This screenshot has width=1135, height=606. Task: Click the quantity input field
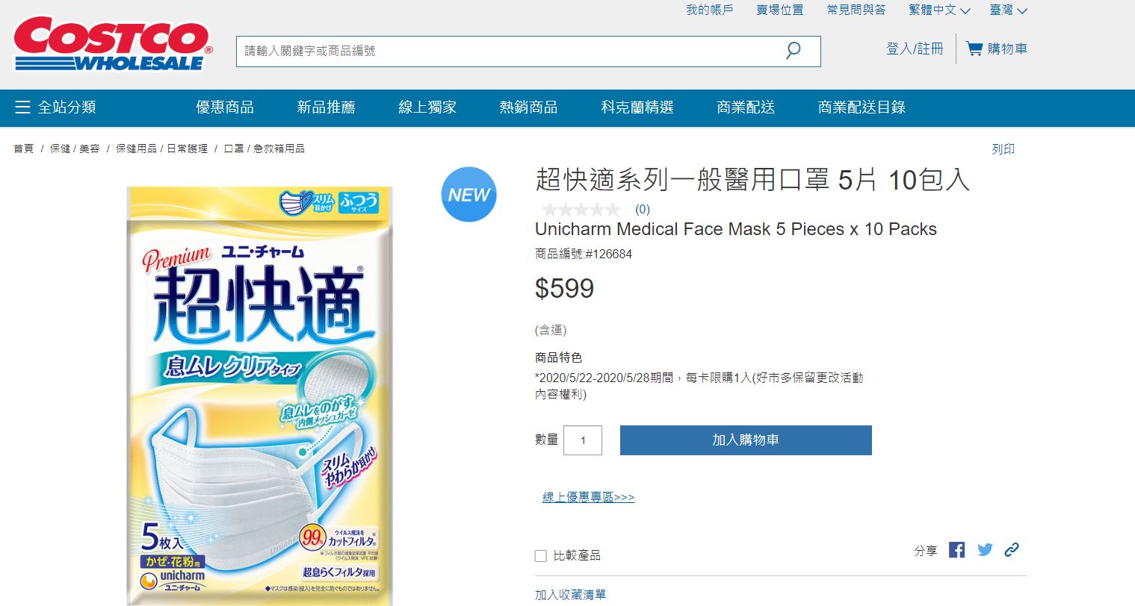point(582,440)
